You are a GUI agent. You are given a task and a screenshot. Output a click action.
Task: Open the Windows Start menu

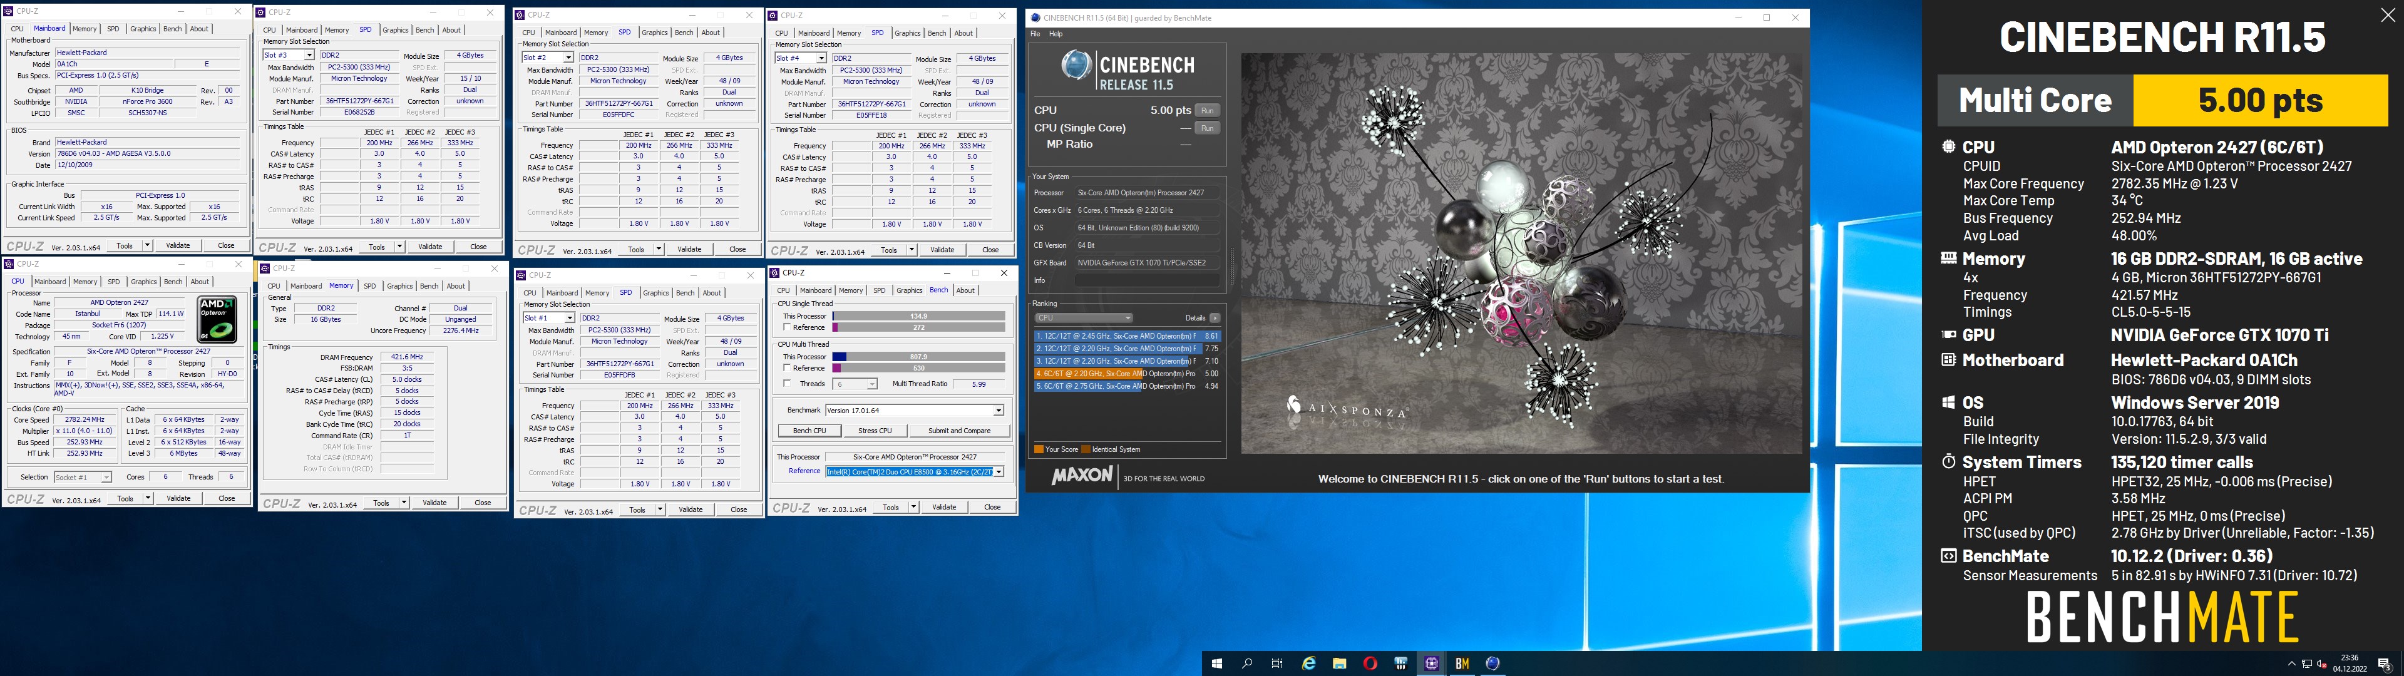point(1217,663)
